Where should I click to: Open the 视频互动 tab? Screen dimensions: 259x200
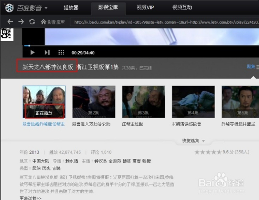pos(182,7)
